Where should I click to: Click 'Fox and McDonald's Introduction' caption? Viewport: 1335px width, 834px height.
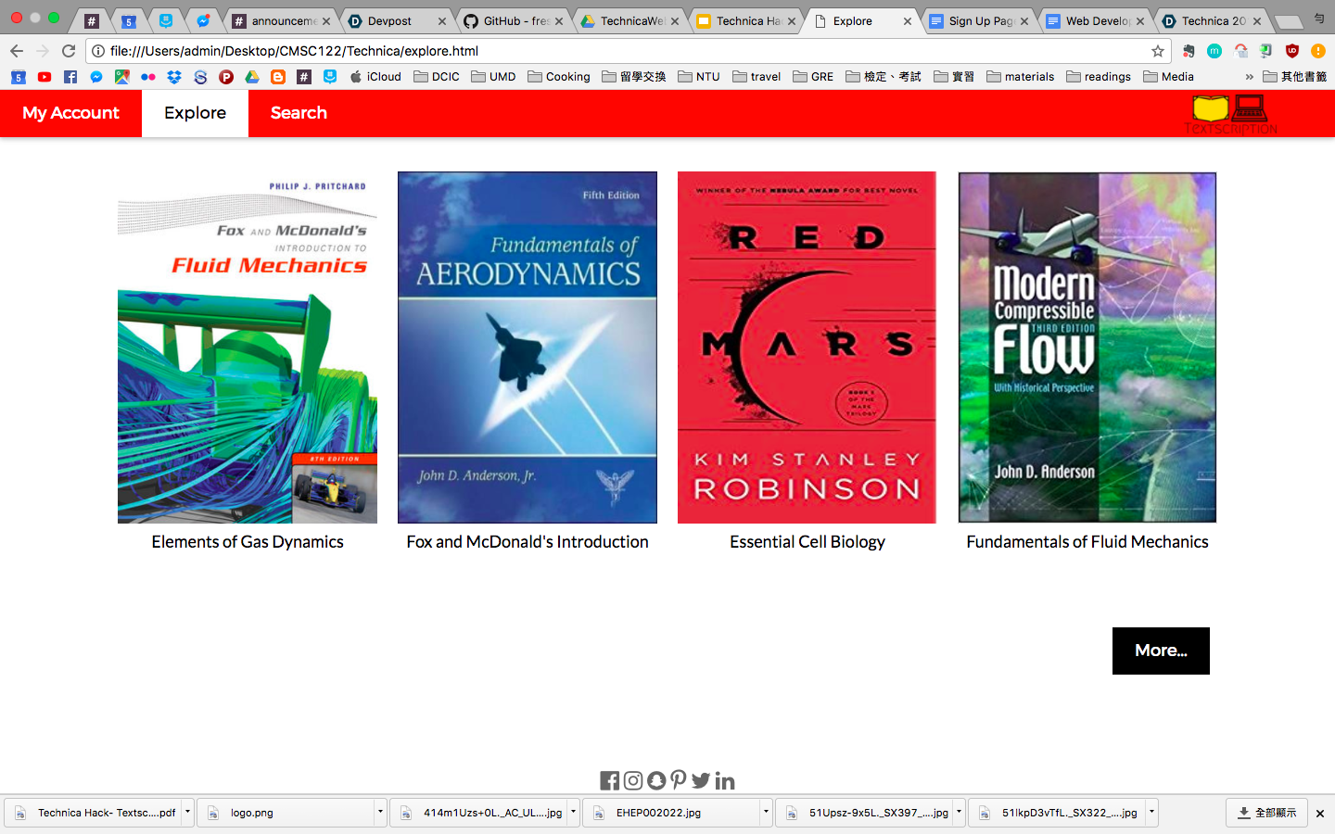point(528,542)
